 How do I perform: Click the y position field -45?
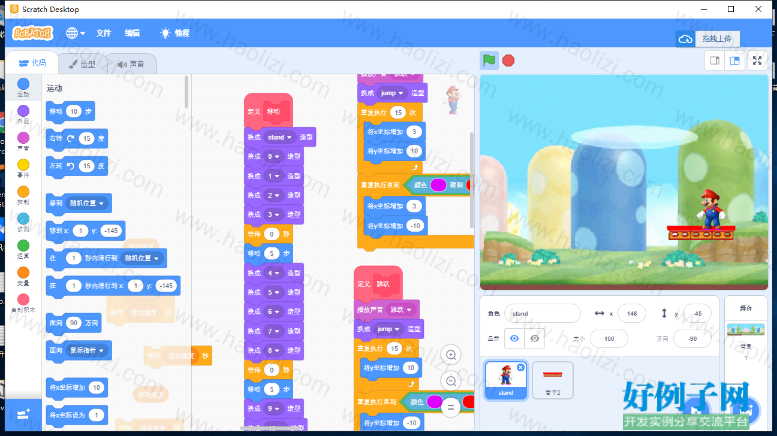697,313
